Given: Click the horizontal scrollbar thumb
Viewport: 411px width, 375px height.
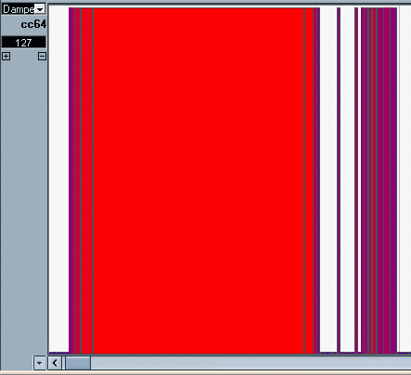Looking at the screenshot, I should pyautogui.click(x=78, y=363).
